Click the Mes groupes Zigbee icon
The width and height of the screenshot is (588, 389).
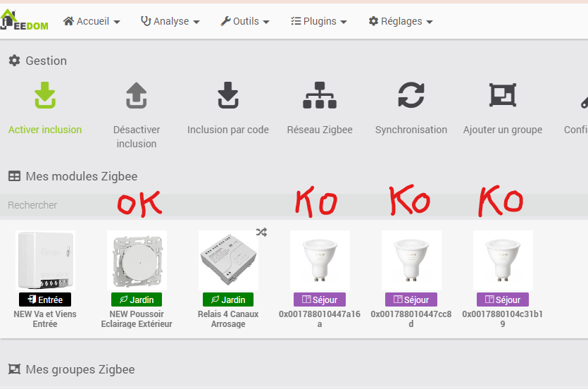pyautogui.click(x=14, y=369)
